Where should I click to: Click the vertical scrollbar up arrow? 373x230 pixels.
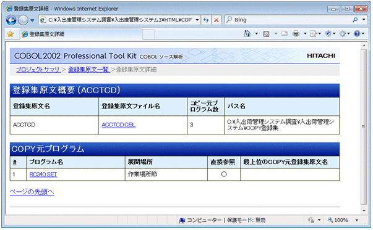pyautogui.click(x=364, y=45)
